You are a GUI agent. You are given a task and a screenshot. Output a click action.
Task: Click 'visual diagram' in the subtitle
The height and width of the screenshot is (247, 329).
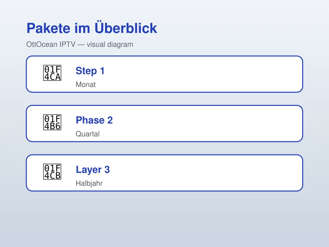coord(110,44)
